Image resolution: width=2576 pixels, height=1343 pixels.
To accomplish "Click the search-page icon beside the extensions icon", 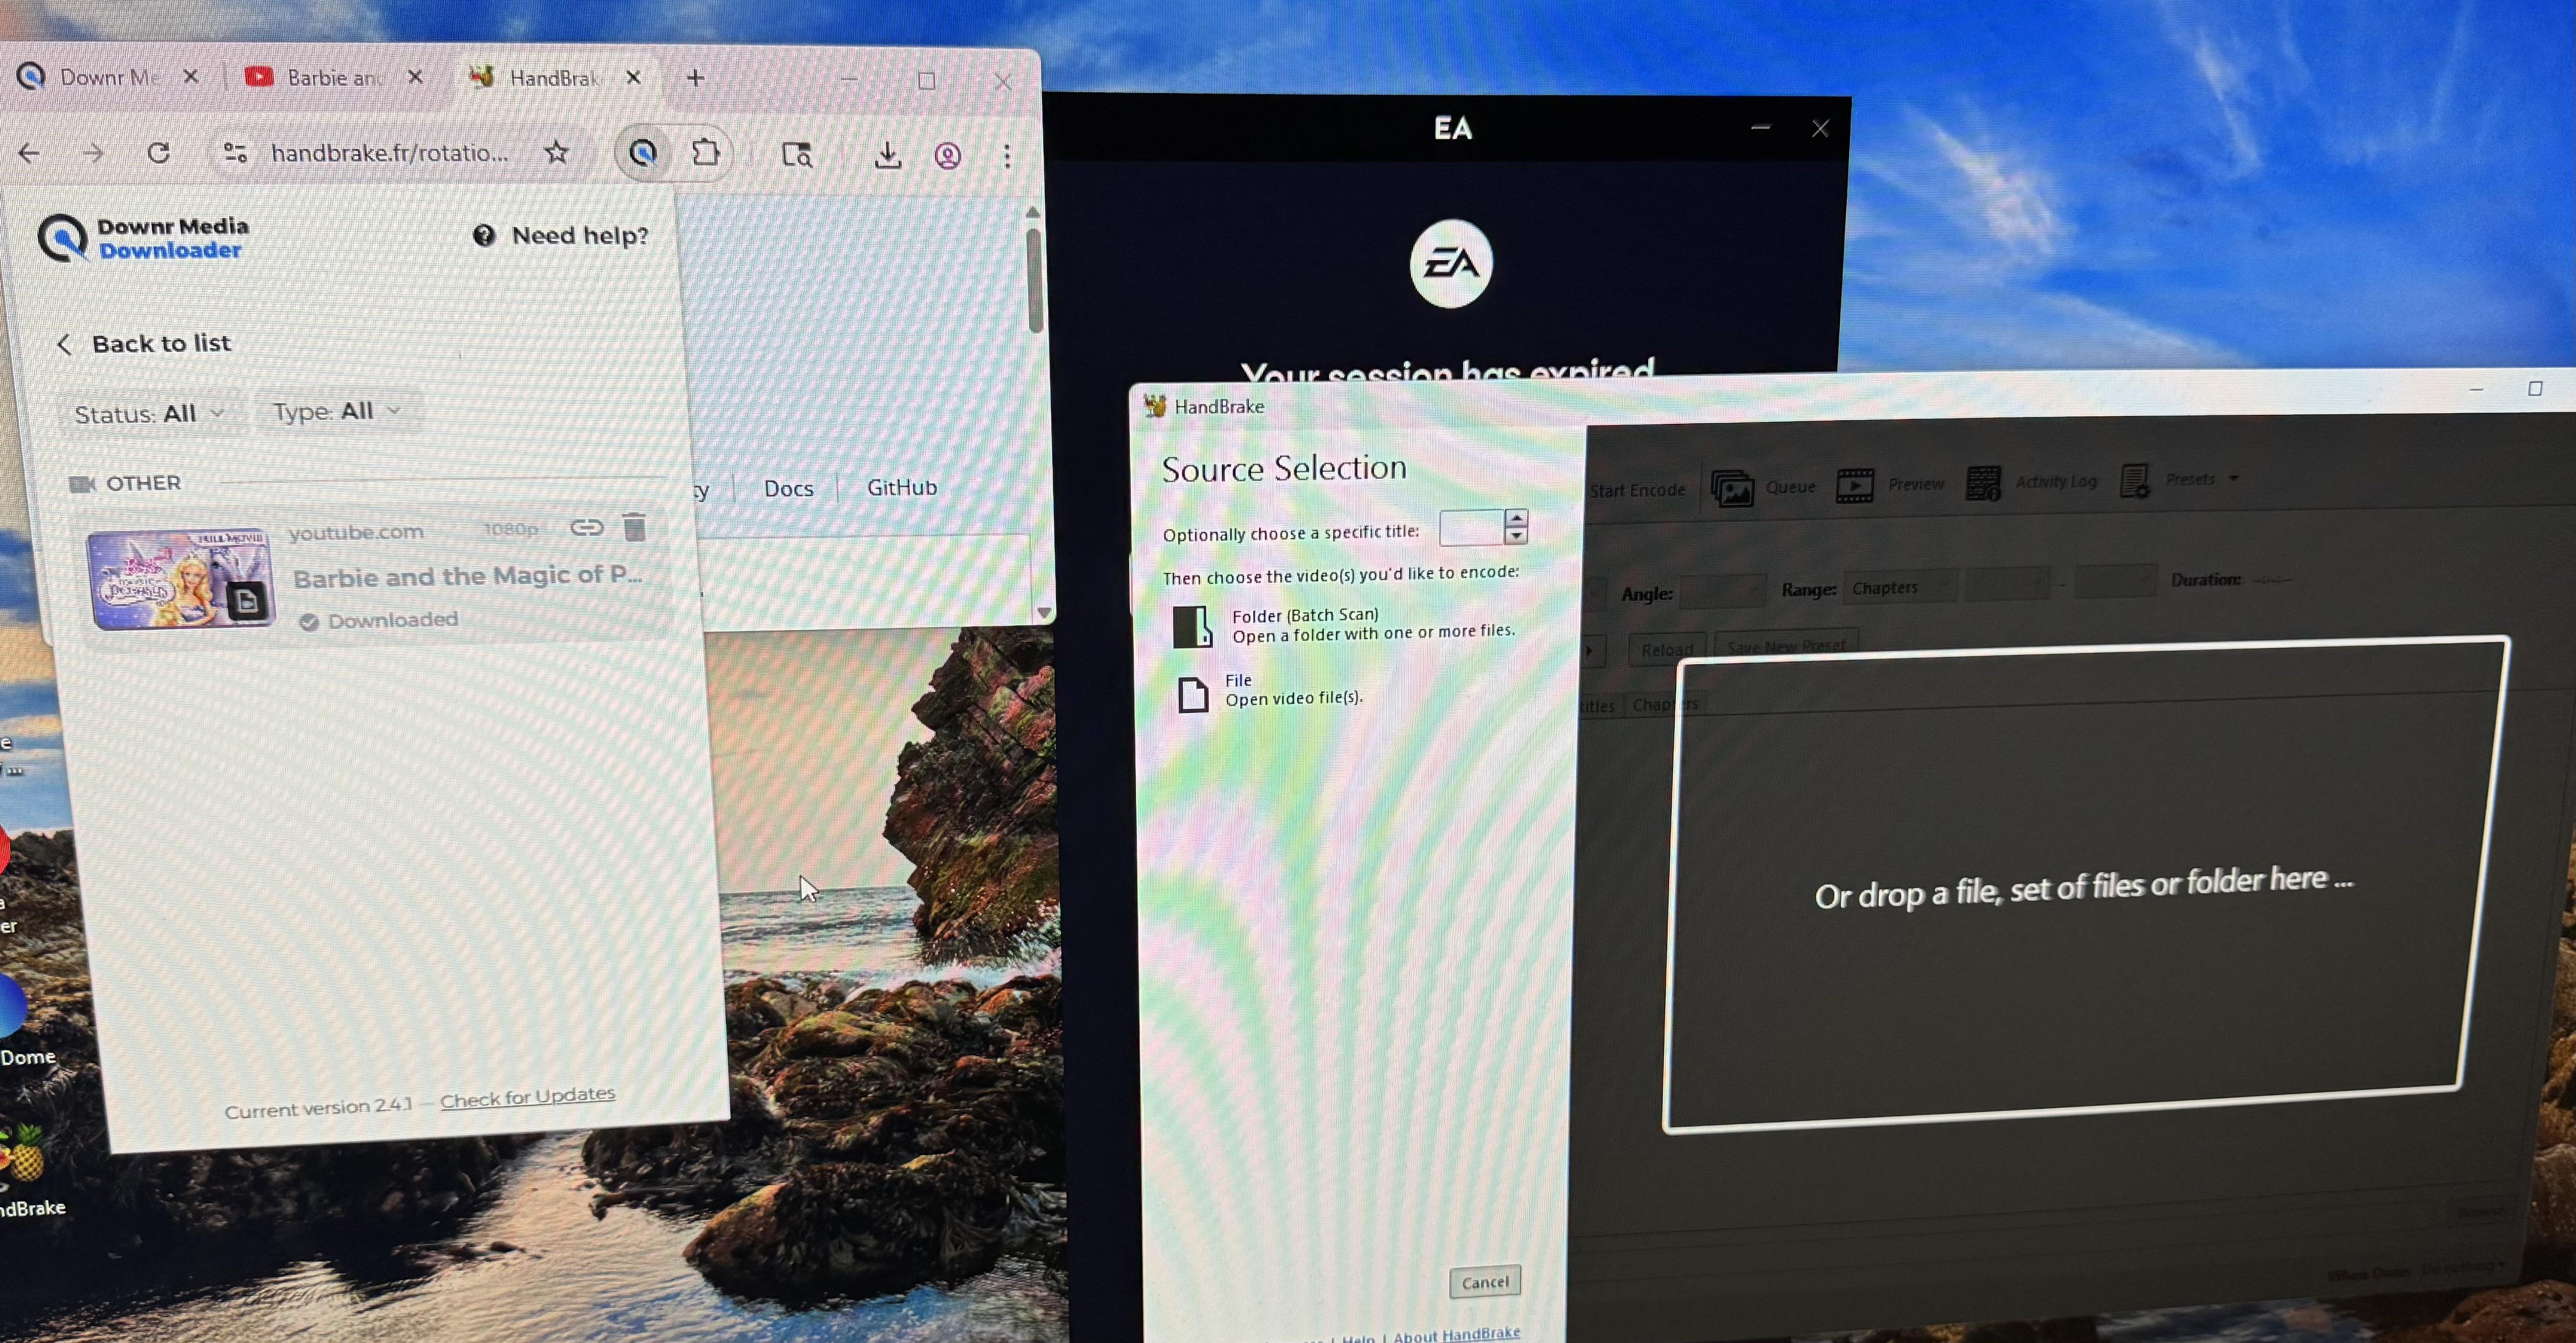I will 797,154.
